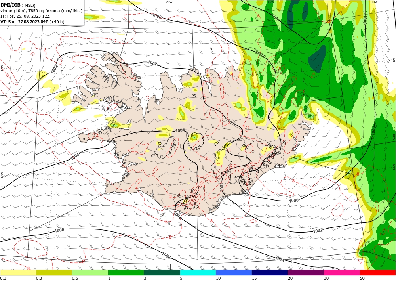Click the legend value '20'
396x281 pixels.
[290, 278]
